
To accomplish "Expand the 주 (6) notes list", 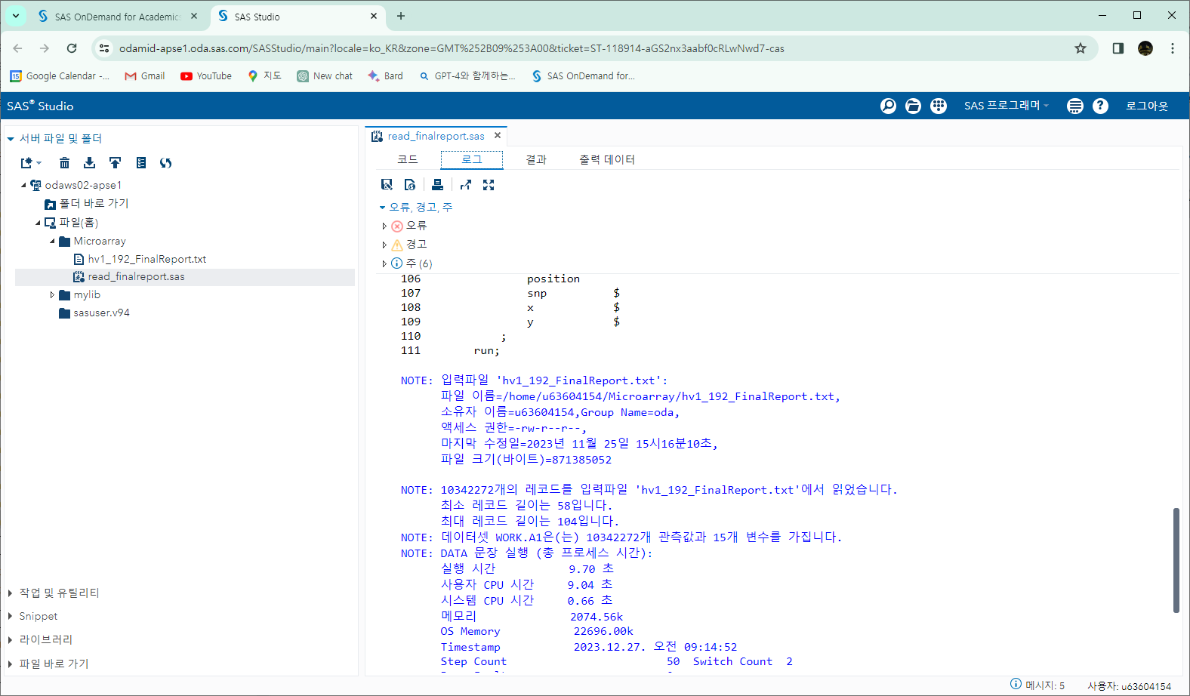I will (x=384, y=263).
